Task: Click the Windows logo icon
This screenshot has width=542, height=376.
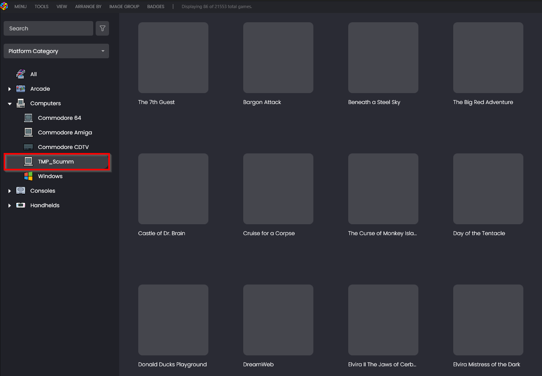Action: pos(28,176)
